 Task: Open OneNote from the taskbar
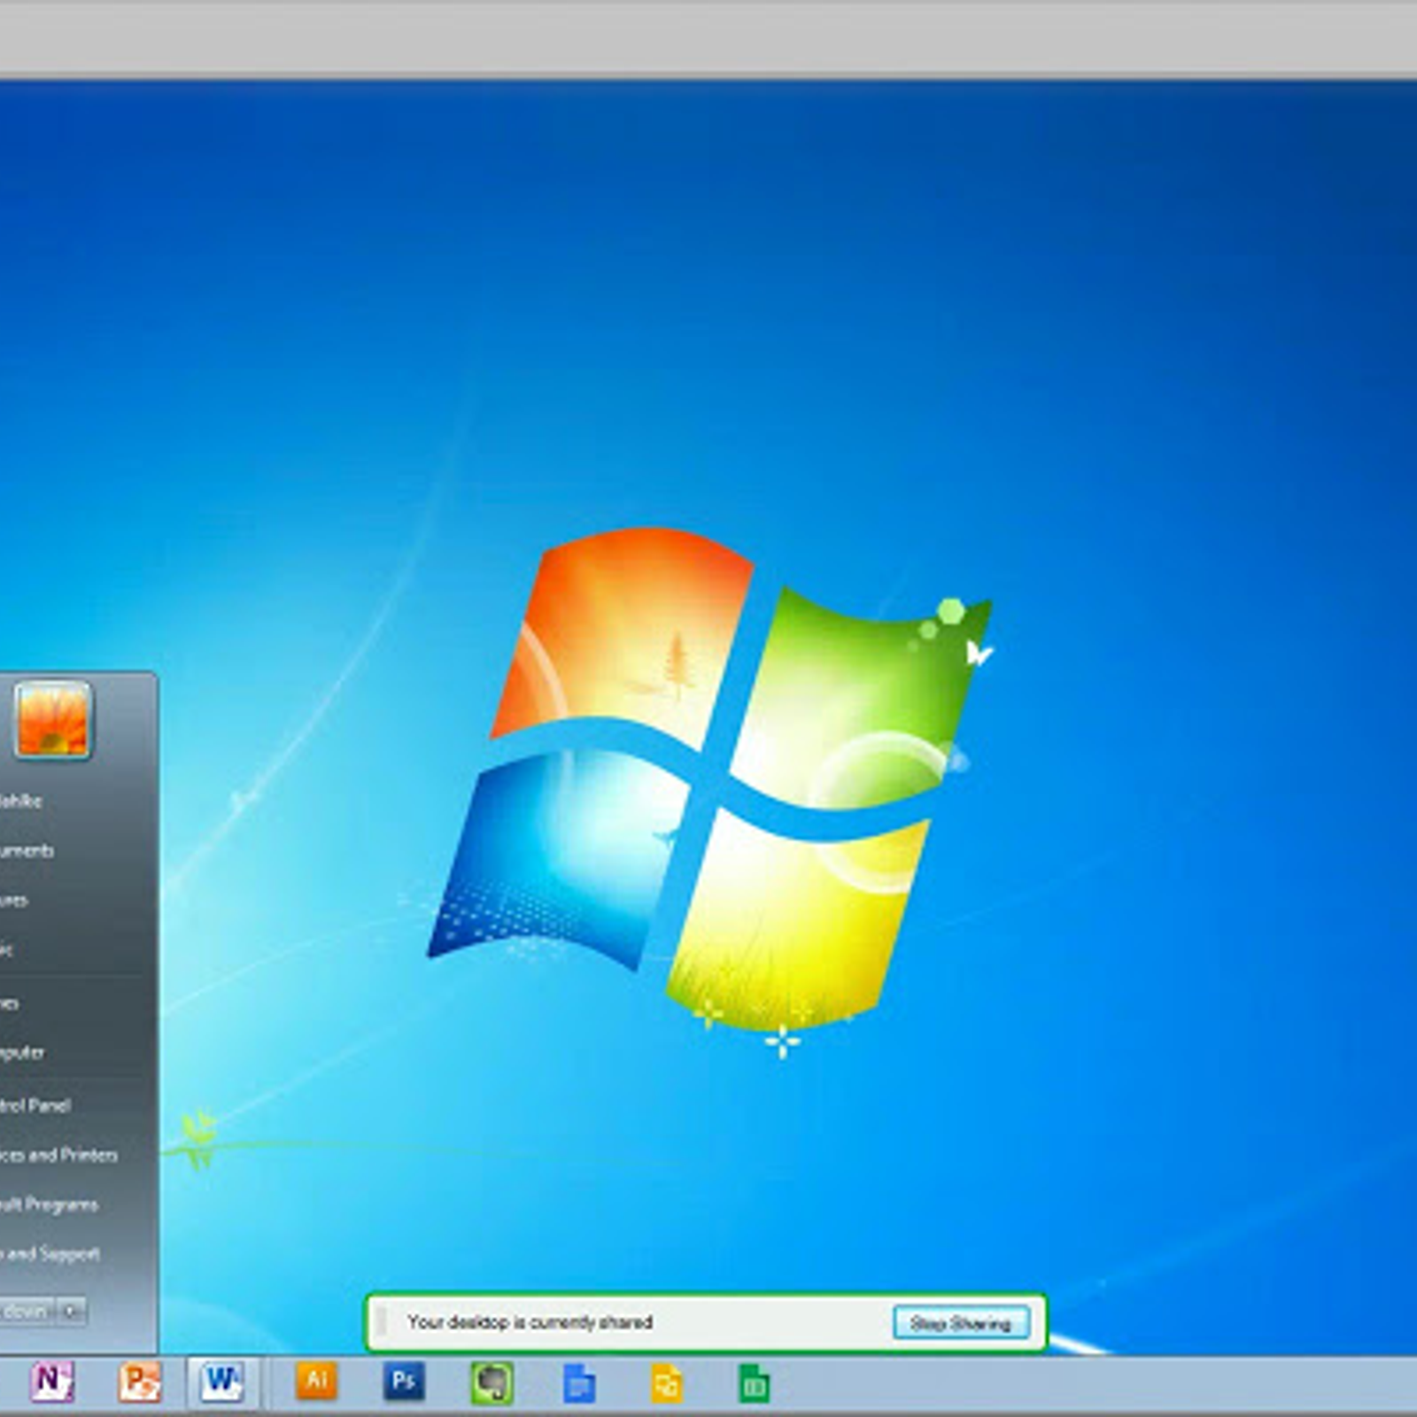[x=51, y=1382]
